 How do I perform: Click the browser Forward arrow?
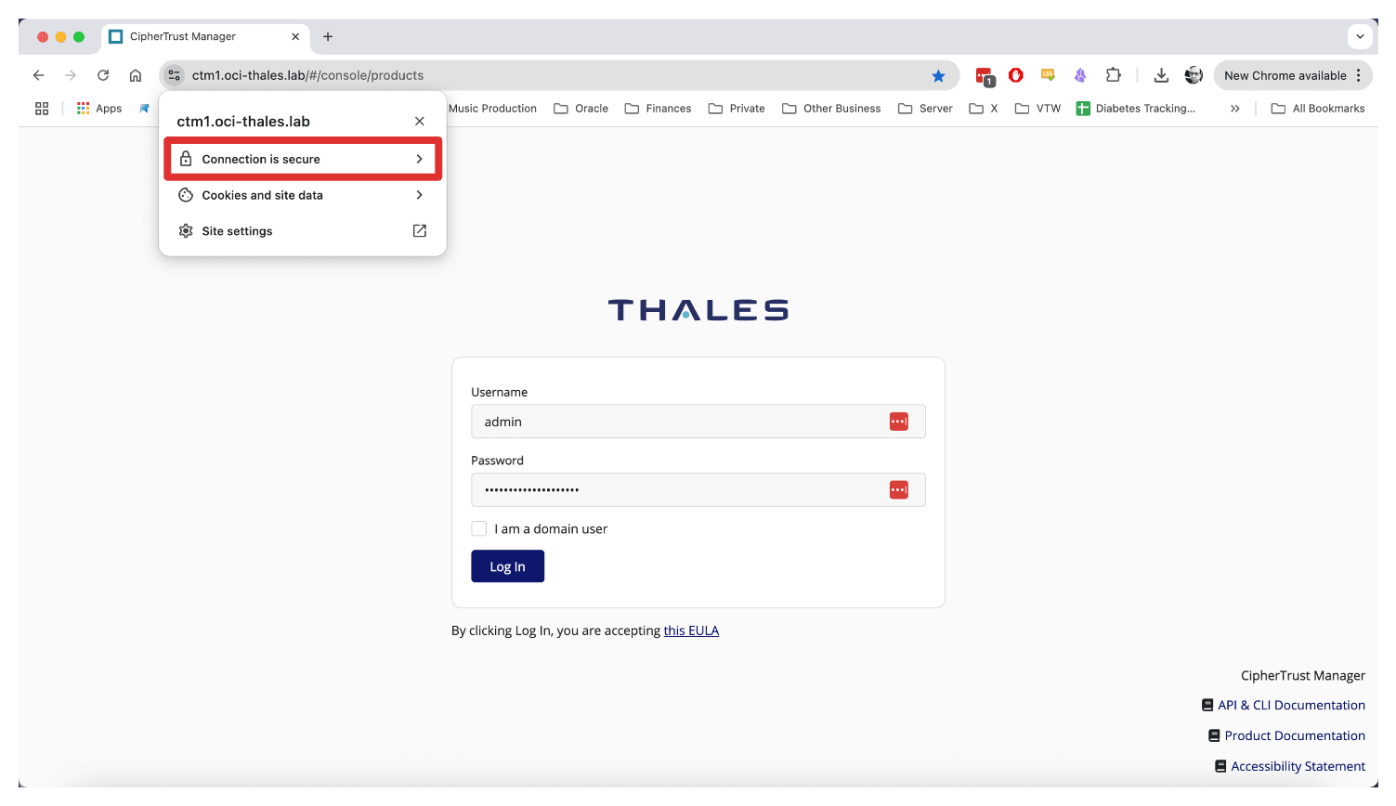coord(71,75)
